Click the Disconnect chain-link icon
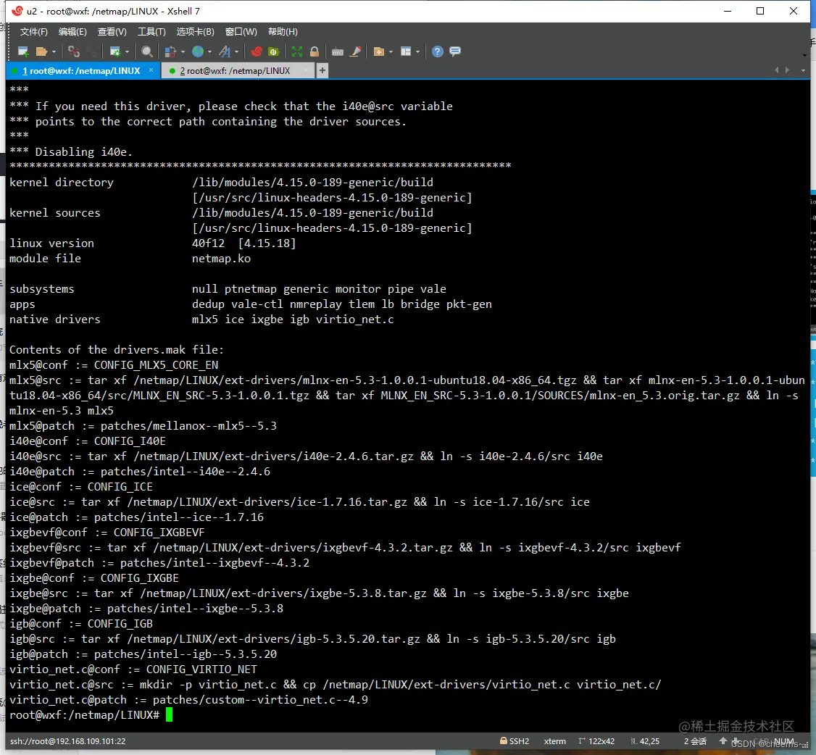Image resolution: width=816 pixels, height=755 pixels. tap(74, 51)
